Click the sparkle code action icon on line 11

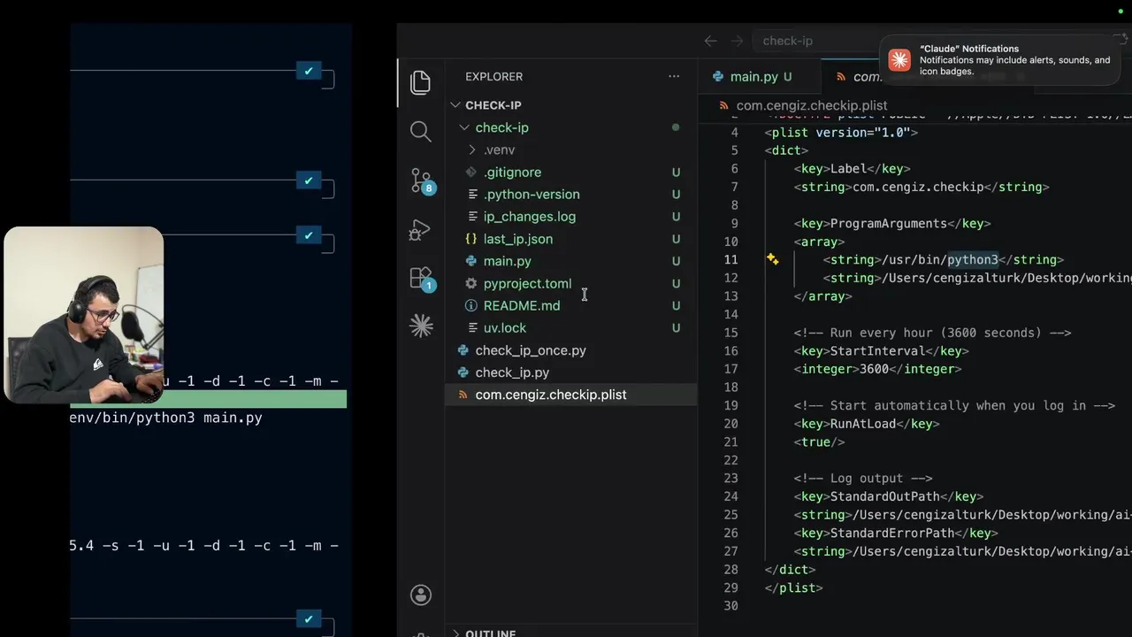[773, 259]
